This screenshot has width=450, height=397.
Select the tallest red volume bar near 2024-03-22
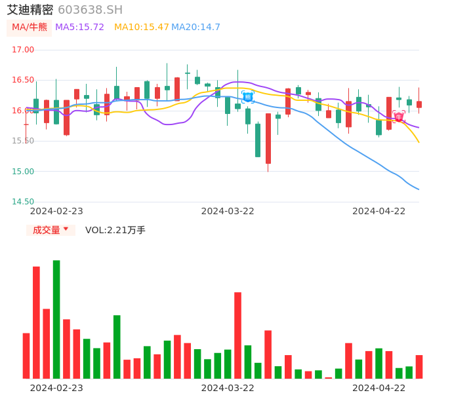pos(237,335)
